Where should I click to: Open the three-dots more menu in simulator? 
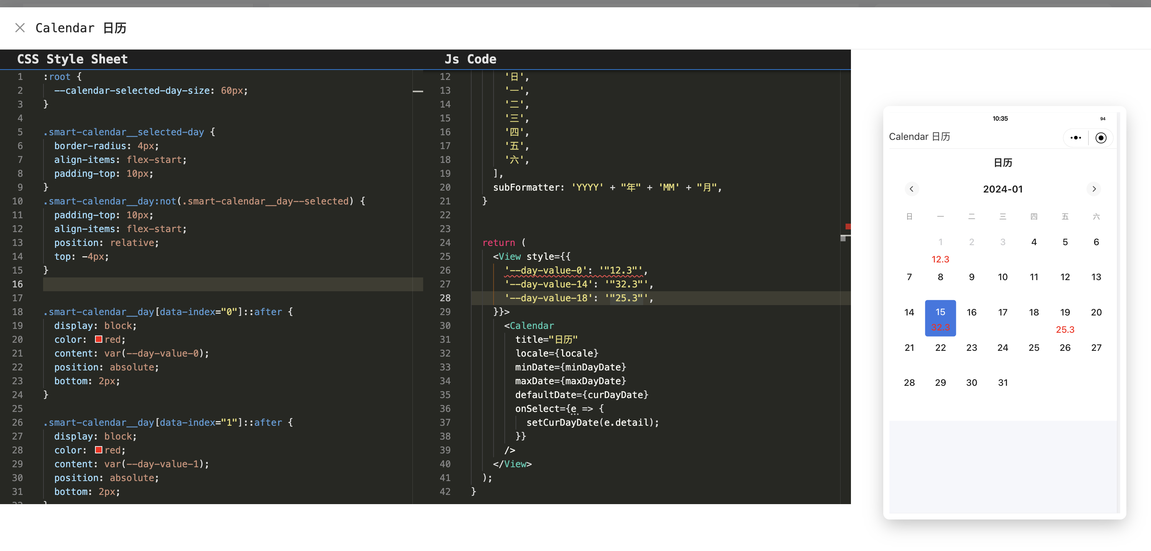click(1076, 138)
